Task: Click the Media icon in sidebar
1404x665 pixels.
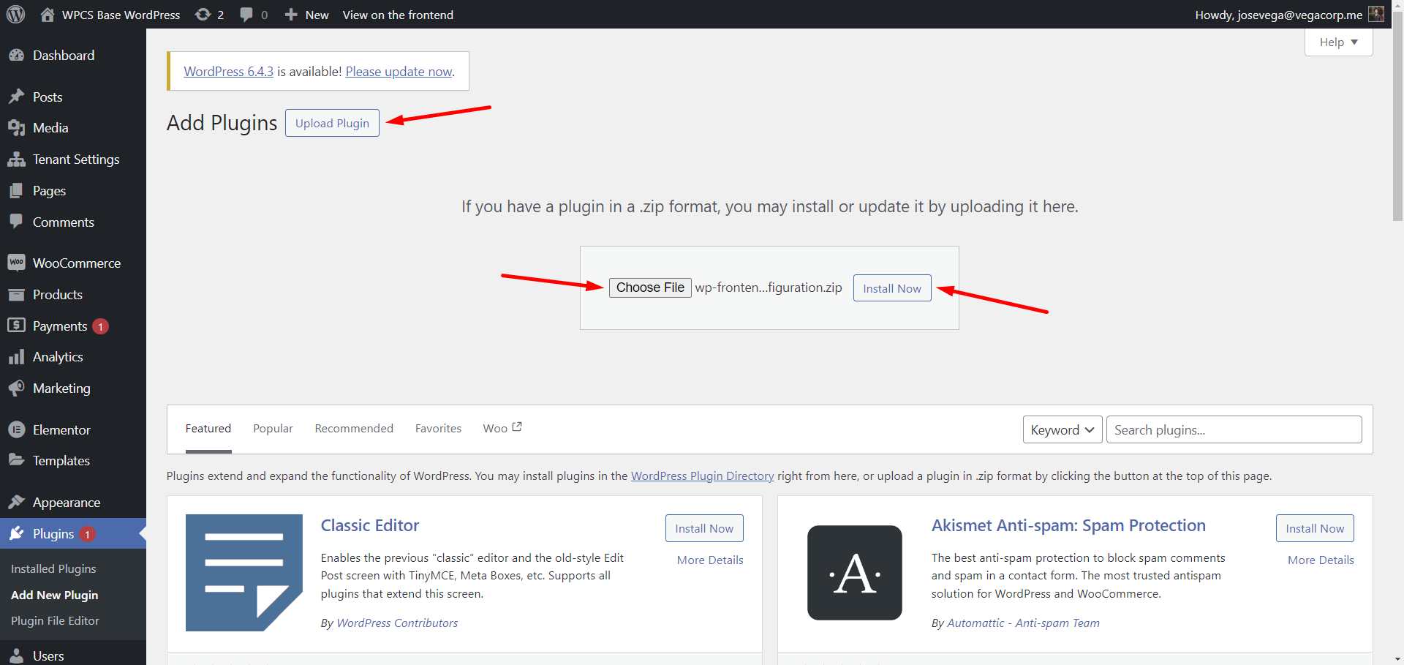Action: [x=16, y=128]
